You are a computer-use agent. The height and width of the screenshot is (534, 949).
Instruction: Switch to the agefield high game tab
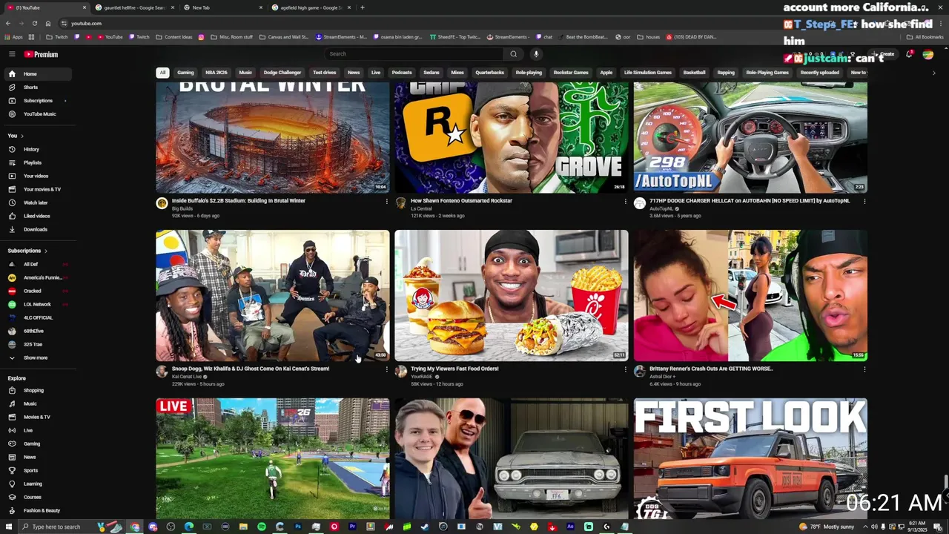311,7
